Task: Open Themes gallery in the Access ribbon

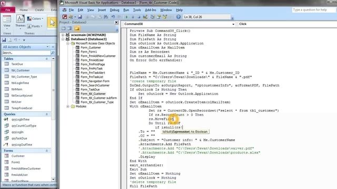Action: 20,22
